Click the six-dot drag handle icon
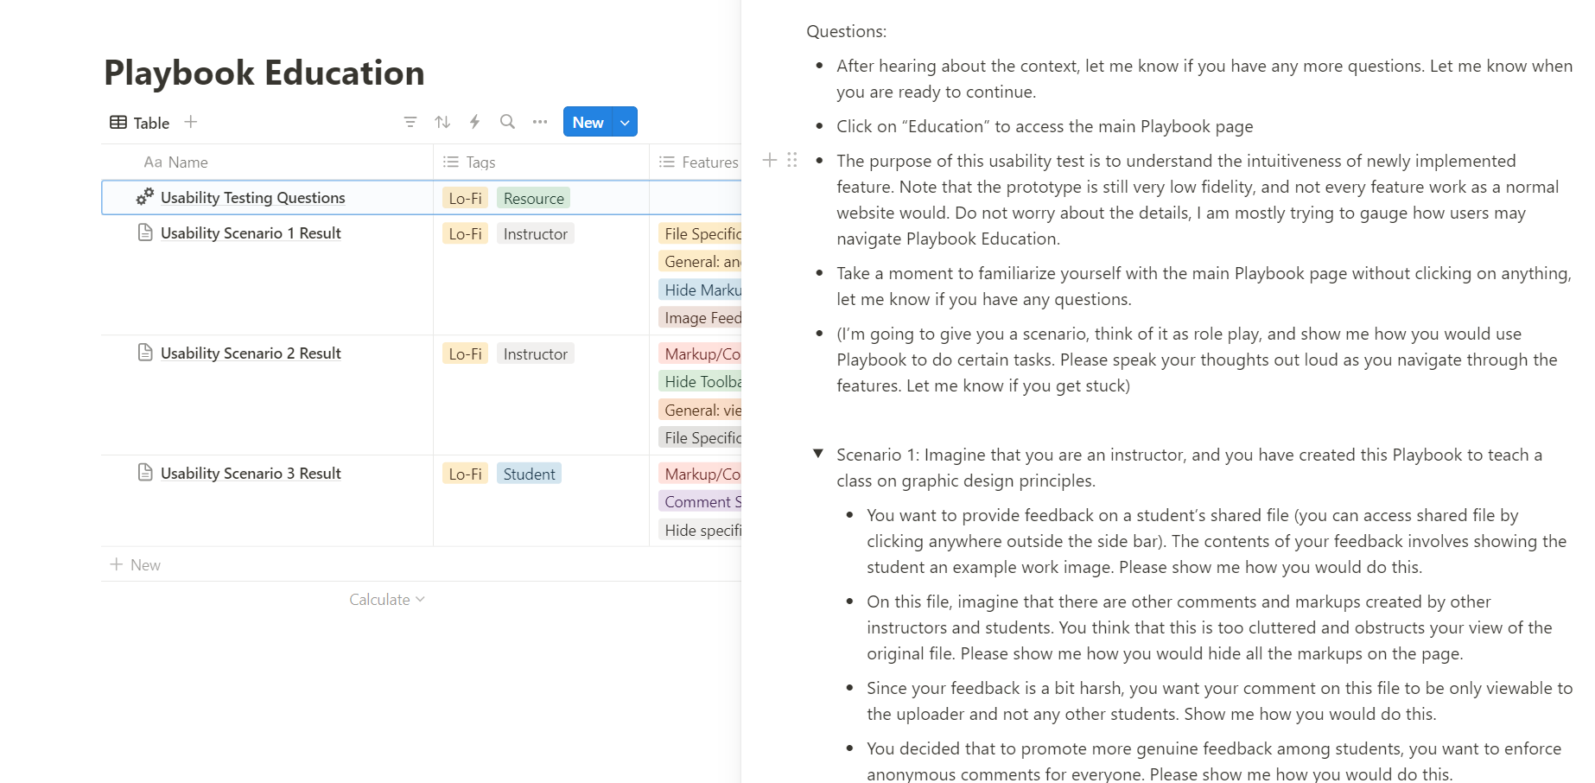Screen dimensions: 1595x783 coord(792,160)
